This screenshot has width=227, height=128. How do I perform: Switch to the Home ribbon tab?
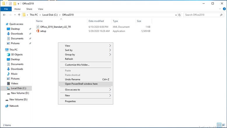point(17,9)
